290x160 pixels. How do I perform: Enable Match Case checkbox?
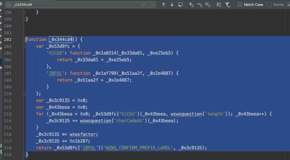pyautogui.click(x=240, y=5)
